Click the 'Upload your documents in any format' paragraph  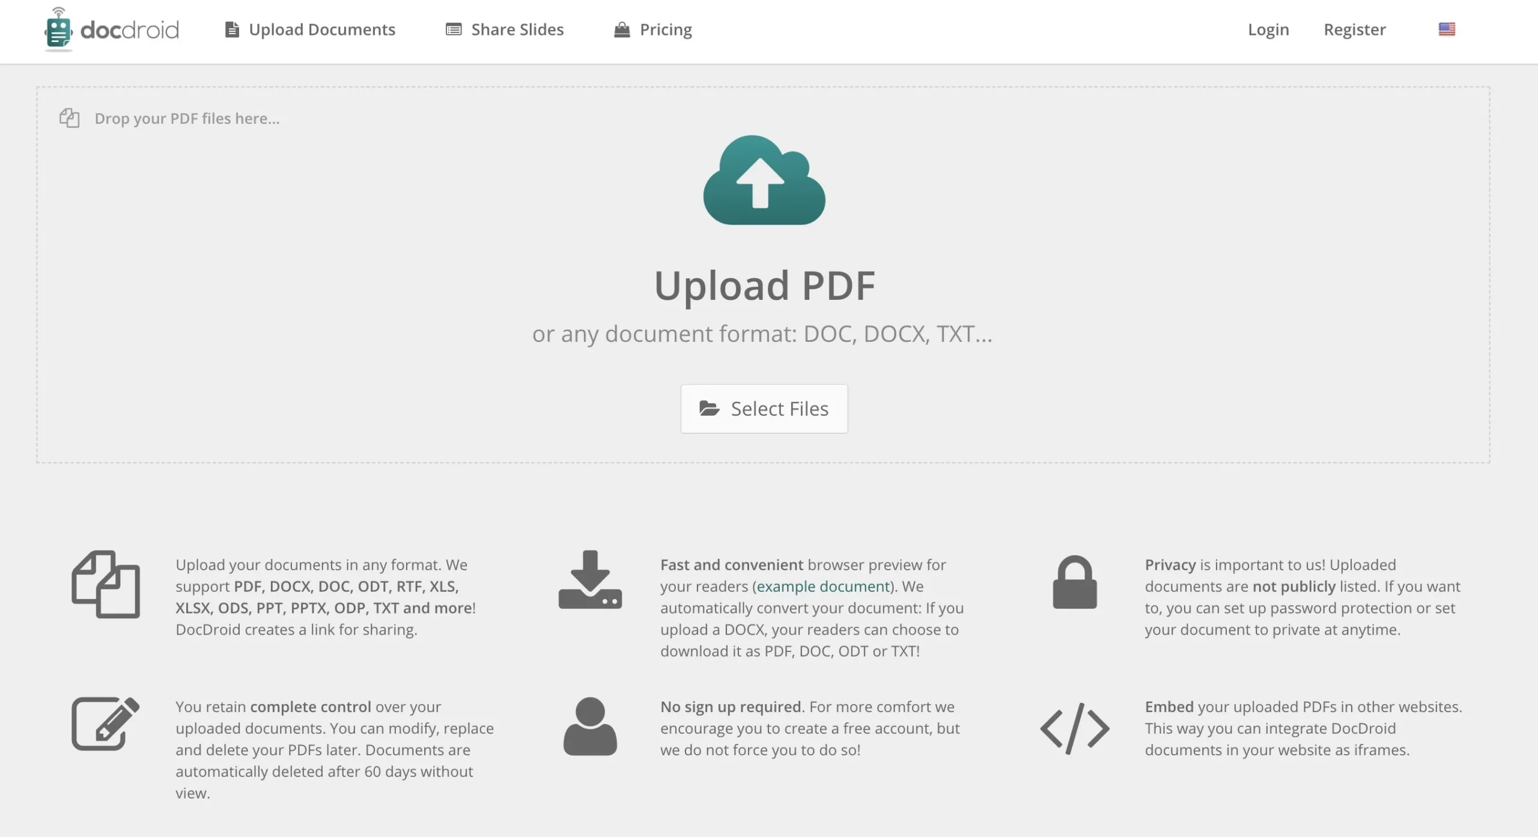(x=326, y=597)
